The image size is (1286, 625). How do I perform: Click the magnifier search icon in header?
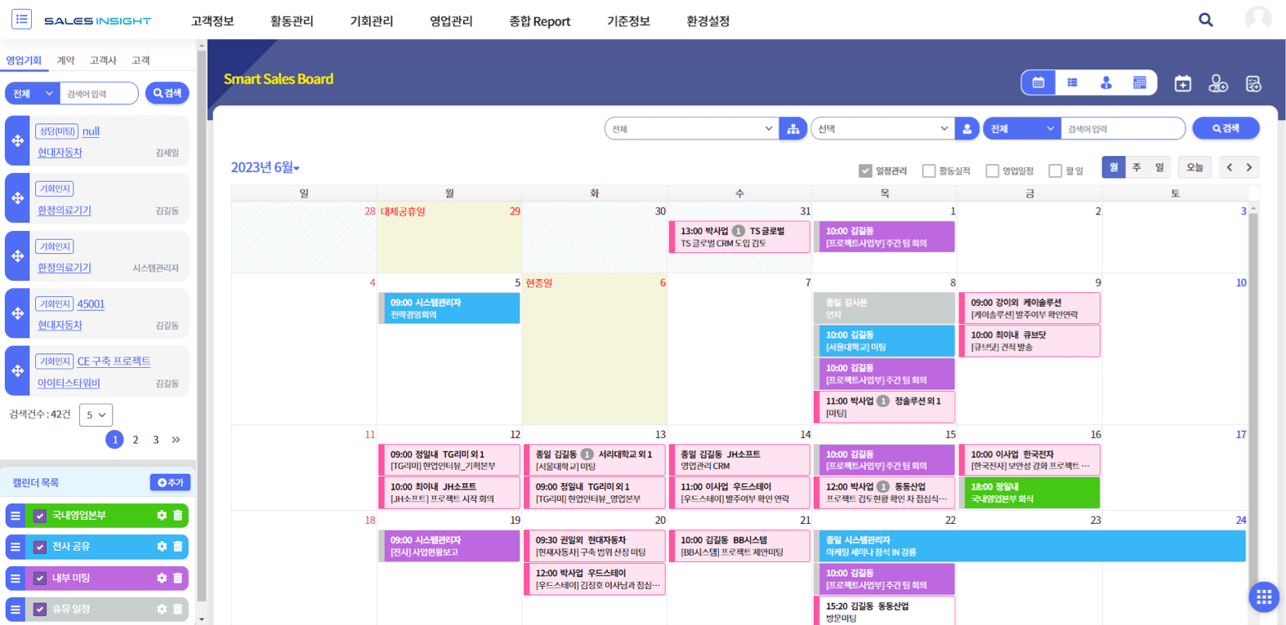[x=1205, y=20]
